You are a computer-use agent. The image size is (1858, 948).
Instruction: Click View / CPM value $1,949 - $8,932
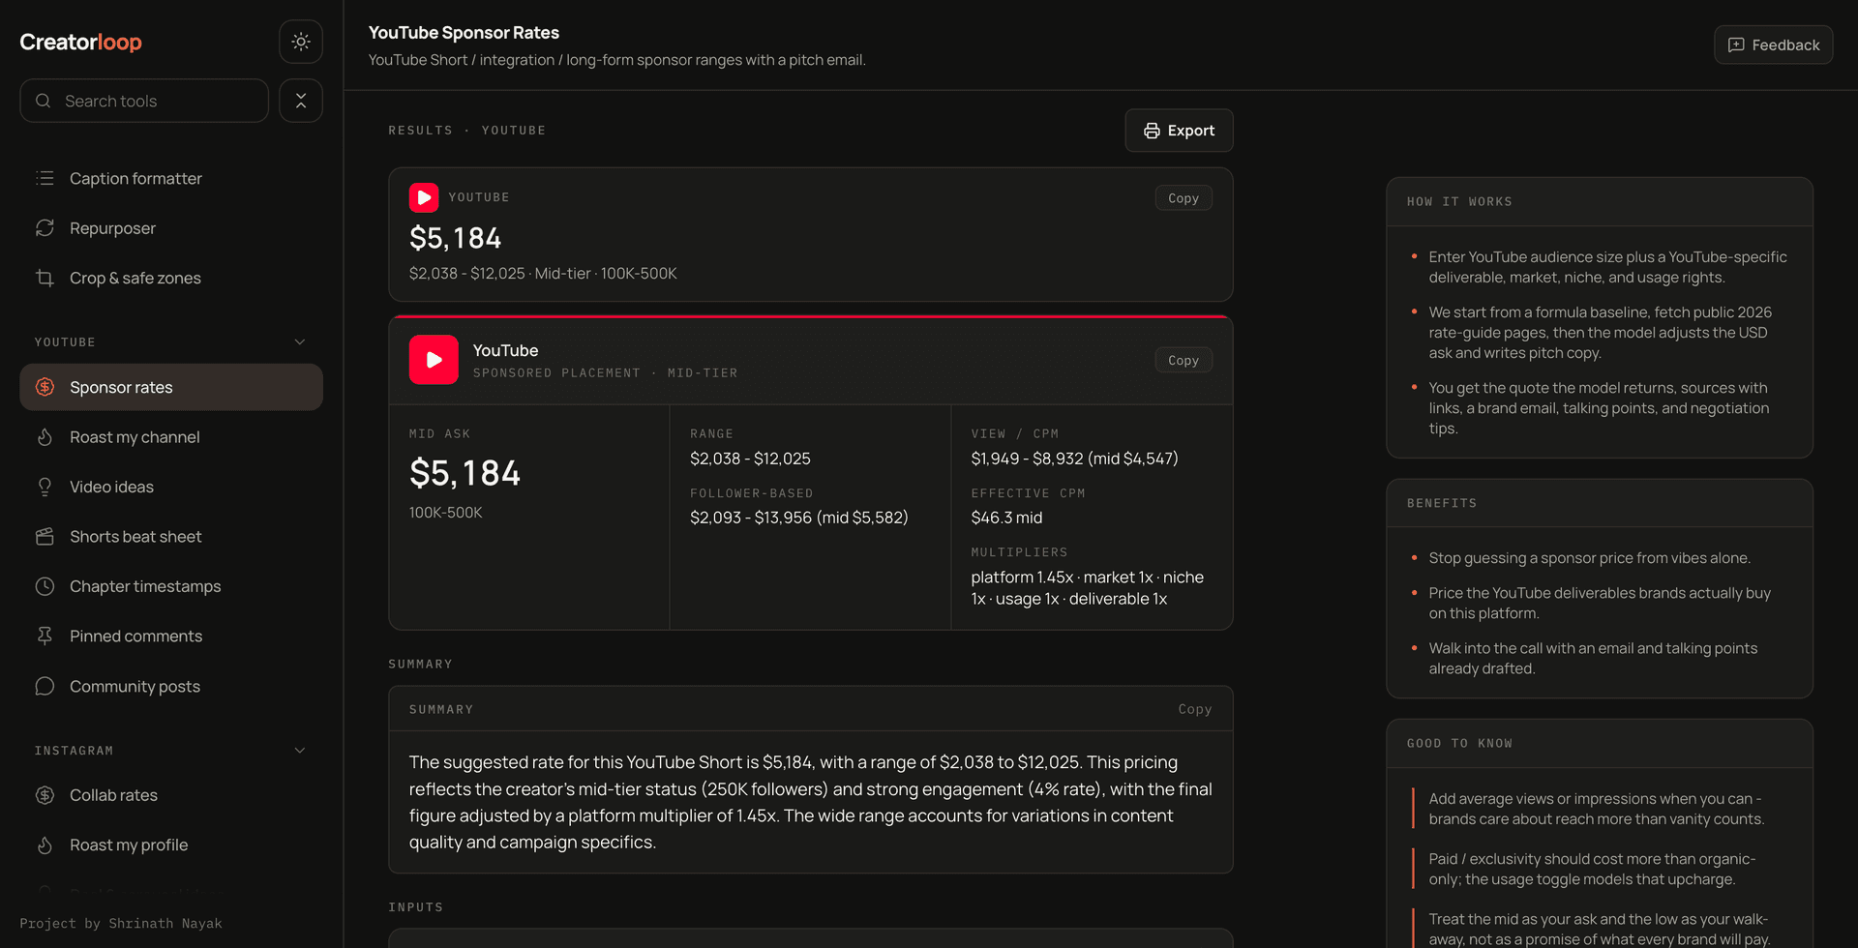click(x=1074, y=459)
